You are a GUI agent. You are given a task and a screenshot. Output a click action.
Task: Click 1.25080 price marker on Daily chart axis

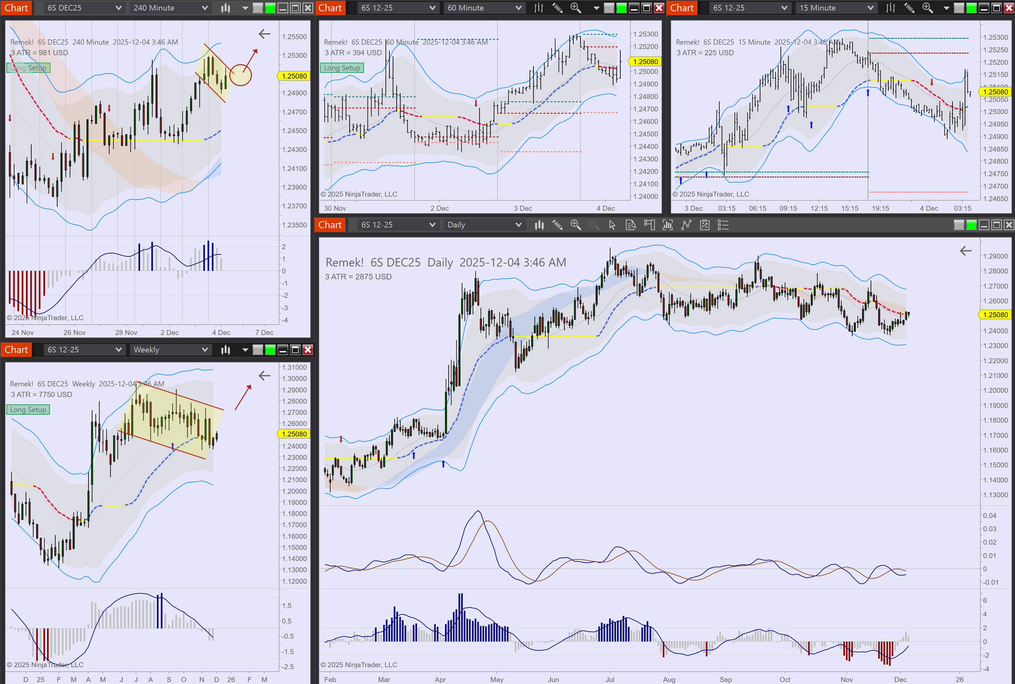(996, 314)
